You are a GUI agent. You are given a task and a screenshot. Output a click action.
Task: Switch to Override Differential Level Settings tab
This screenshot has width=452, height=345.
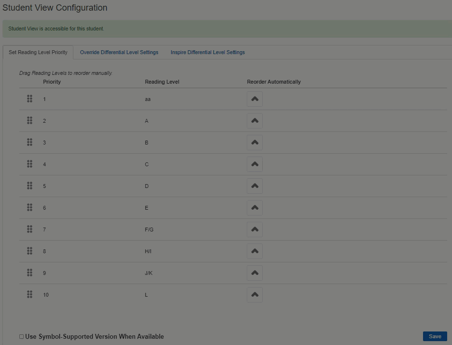(x=119, y=52)
